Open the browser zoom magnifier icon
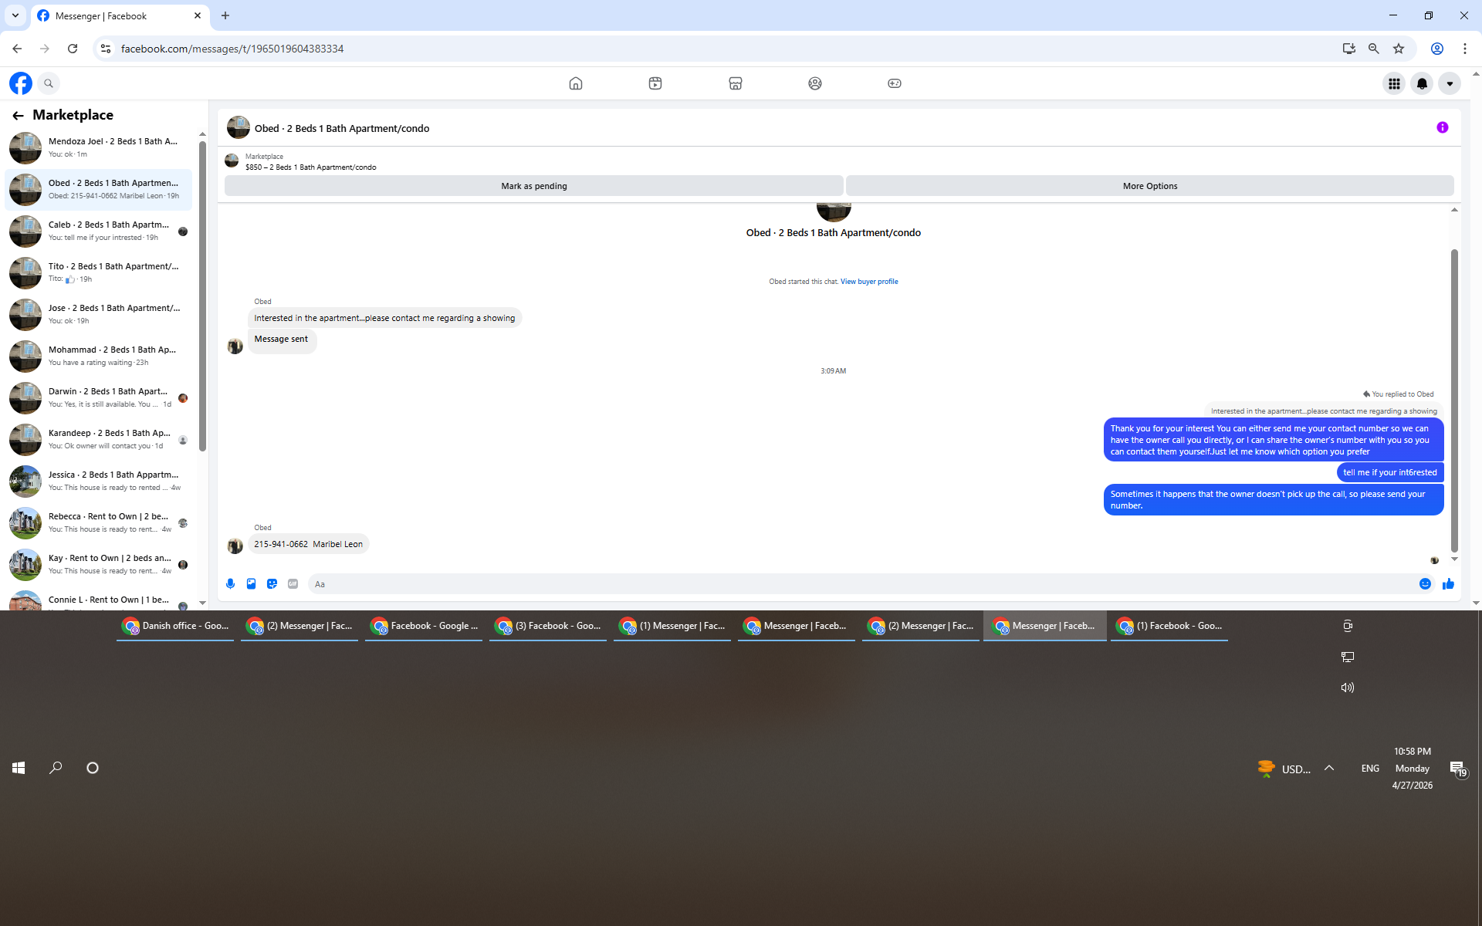Image resolution: width=1482 pixels, height=926 pixels. click(1374, 49)
